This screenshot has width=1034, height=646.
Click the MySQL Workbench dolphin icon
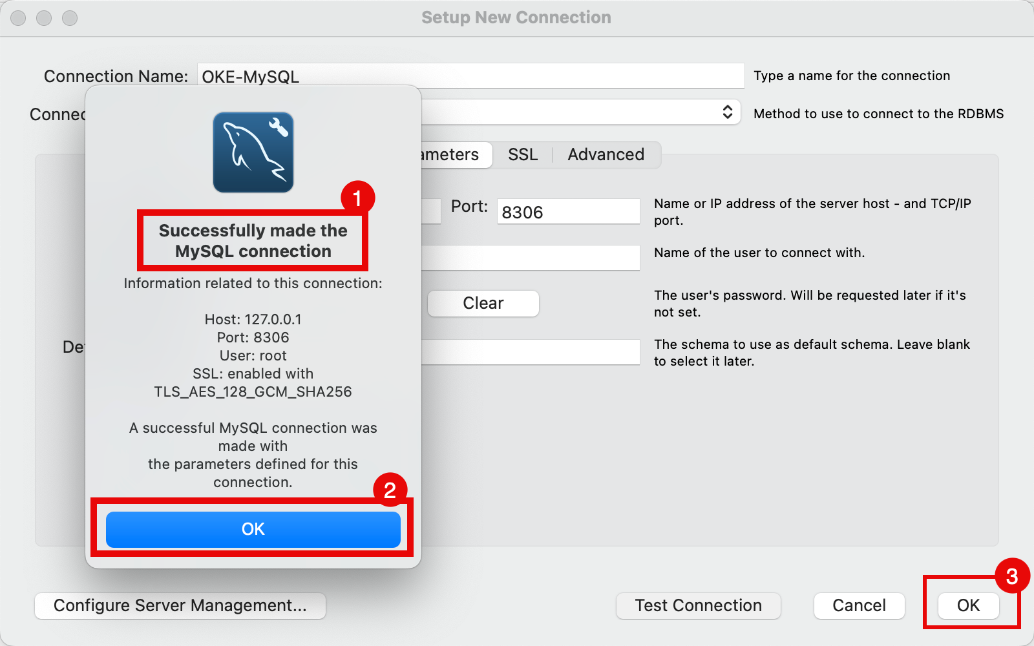[x=253, y=152]
